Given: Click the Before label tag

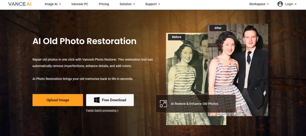Looking at the screenshot, I should tap(177, 37).
